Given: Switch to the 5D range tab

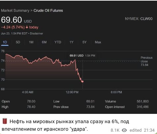Looking at the screenshot, I should (18, 42).
